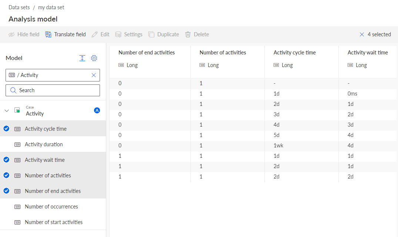Click the 4 selected label
Screen dimensions: 398x237
pyautogui.click(x=379, y=34)
